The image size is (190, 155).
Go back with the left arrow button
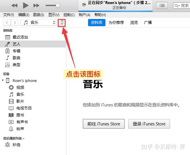(x=7, y=22)
